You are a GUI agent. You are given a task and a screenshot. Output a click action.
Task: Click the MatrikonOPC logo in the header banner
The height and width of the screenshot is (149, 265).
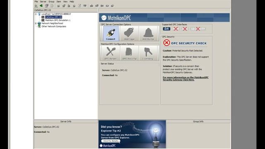click(x=116, y=18)
